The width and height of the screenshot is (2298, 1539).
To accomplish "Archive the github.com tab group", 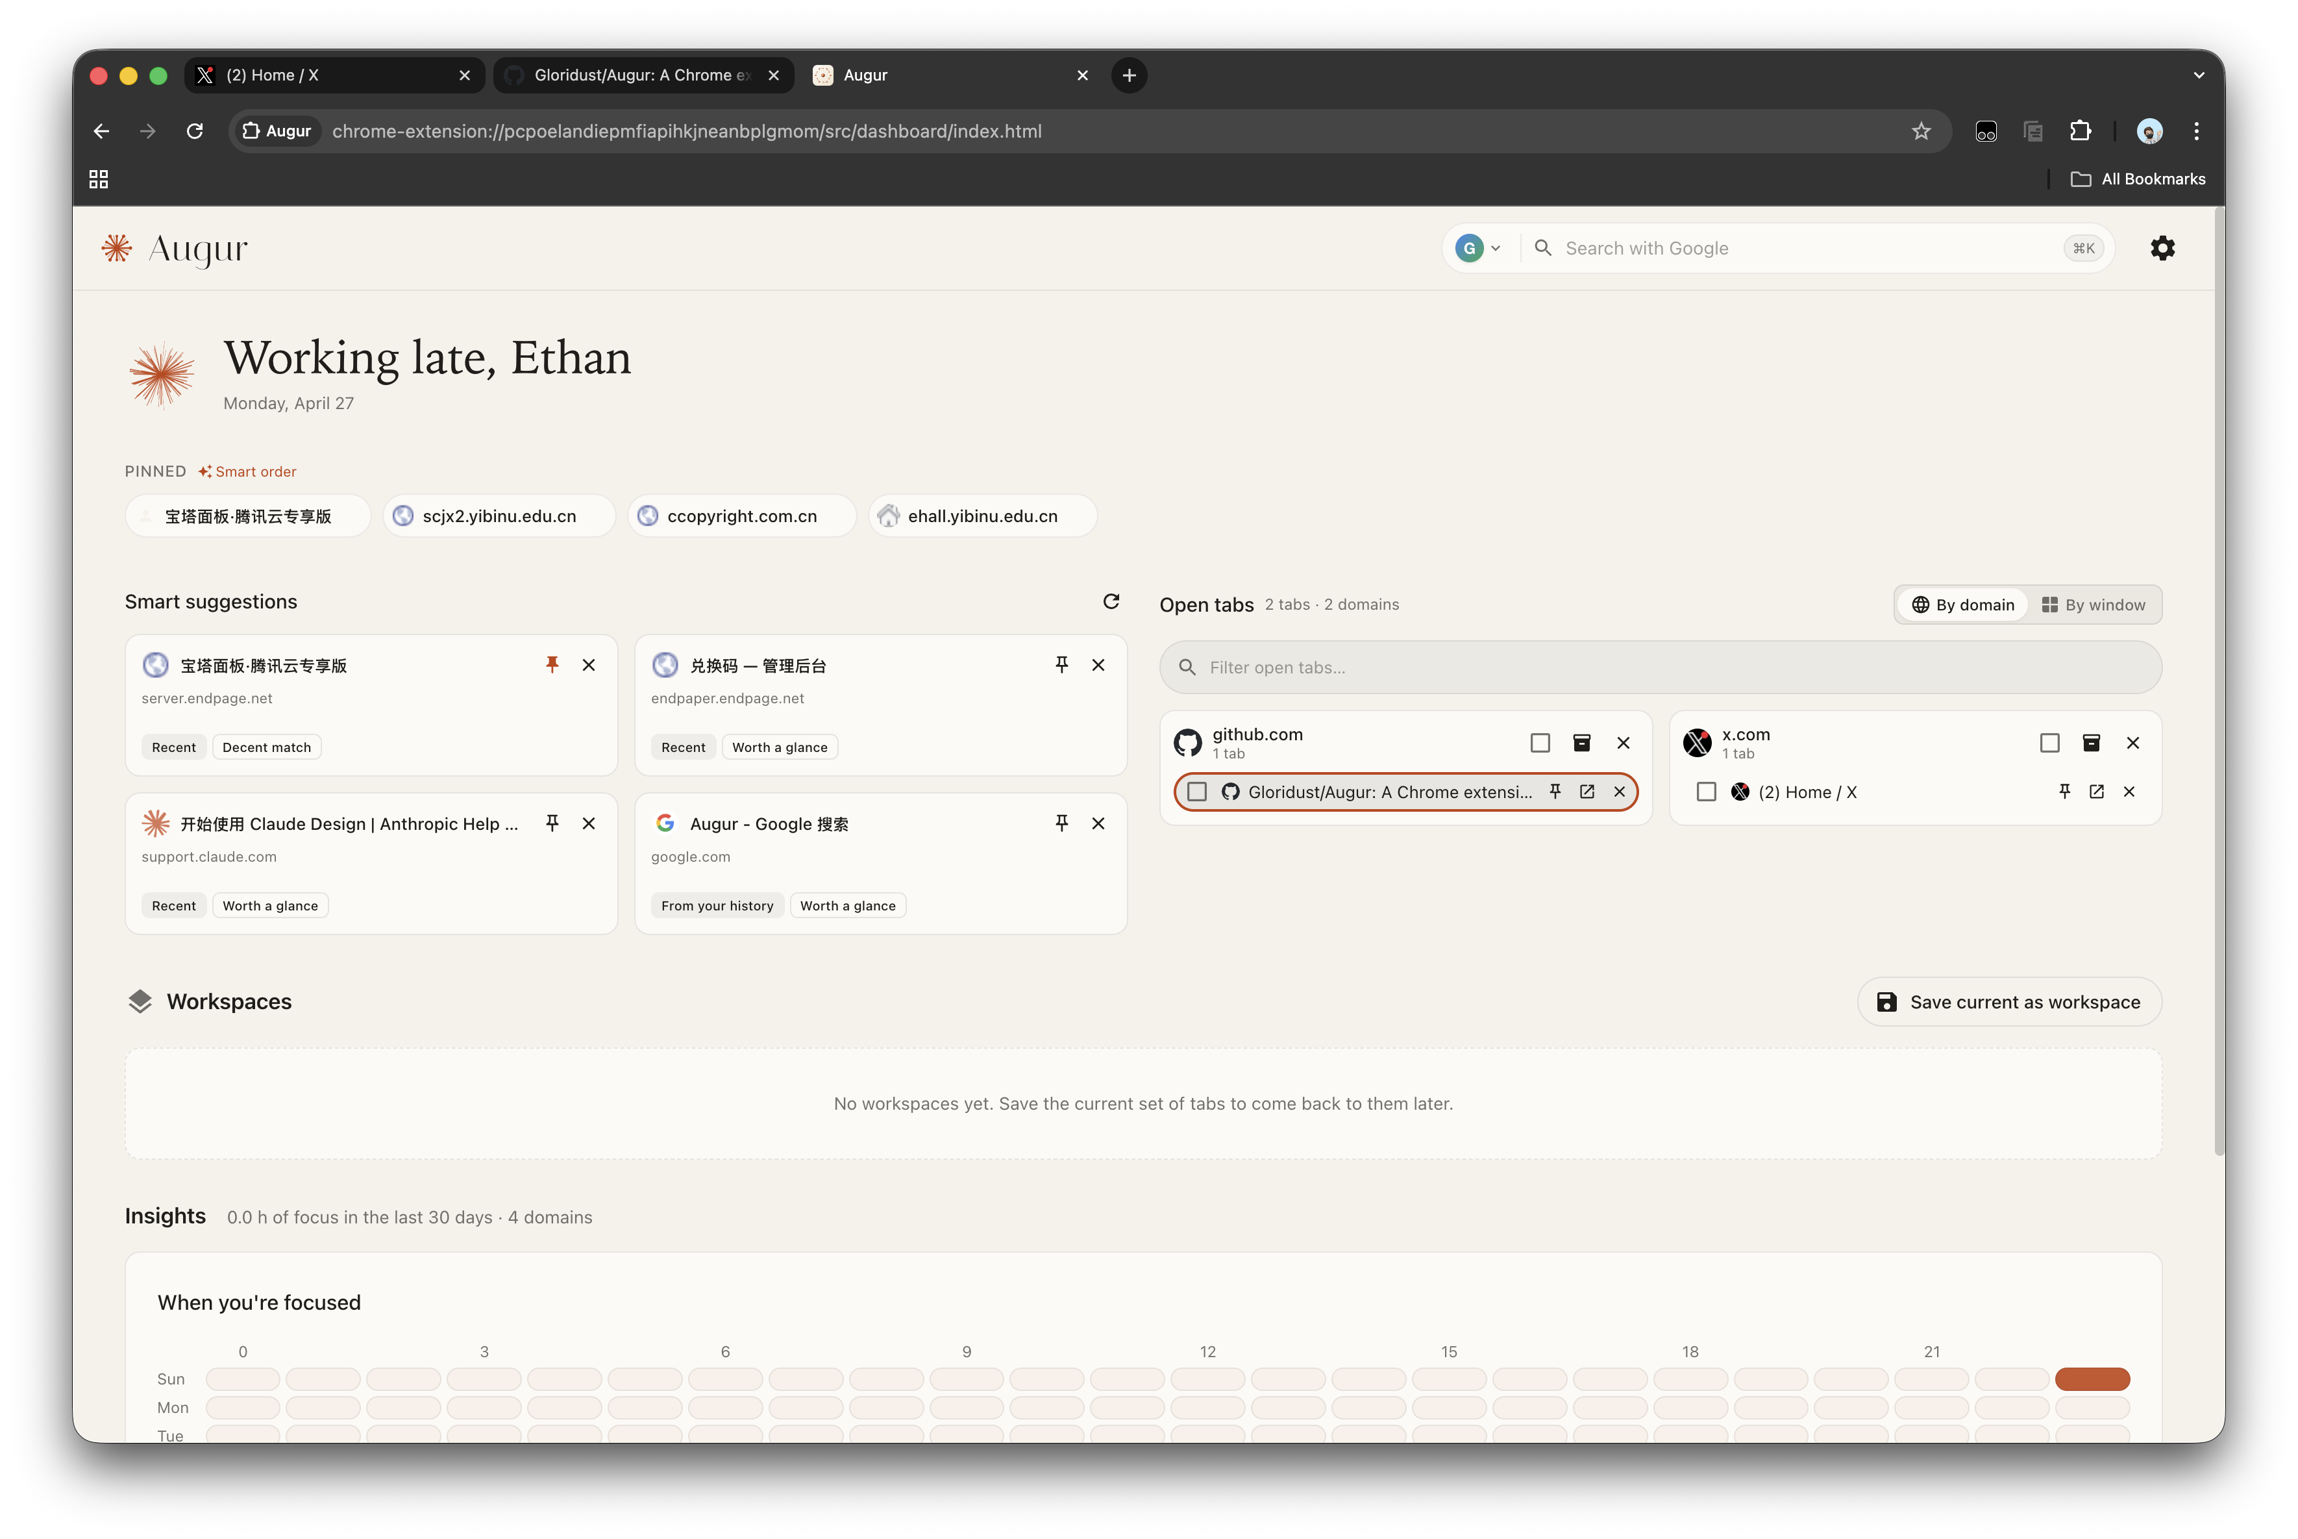I will 1581,743.
